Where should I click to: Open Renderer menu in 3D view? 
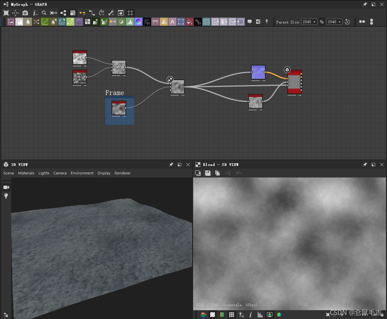[123, 173]
